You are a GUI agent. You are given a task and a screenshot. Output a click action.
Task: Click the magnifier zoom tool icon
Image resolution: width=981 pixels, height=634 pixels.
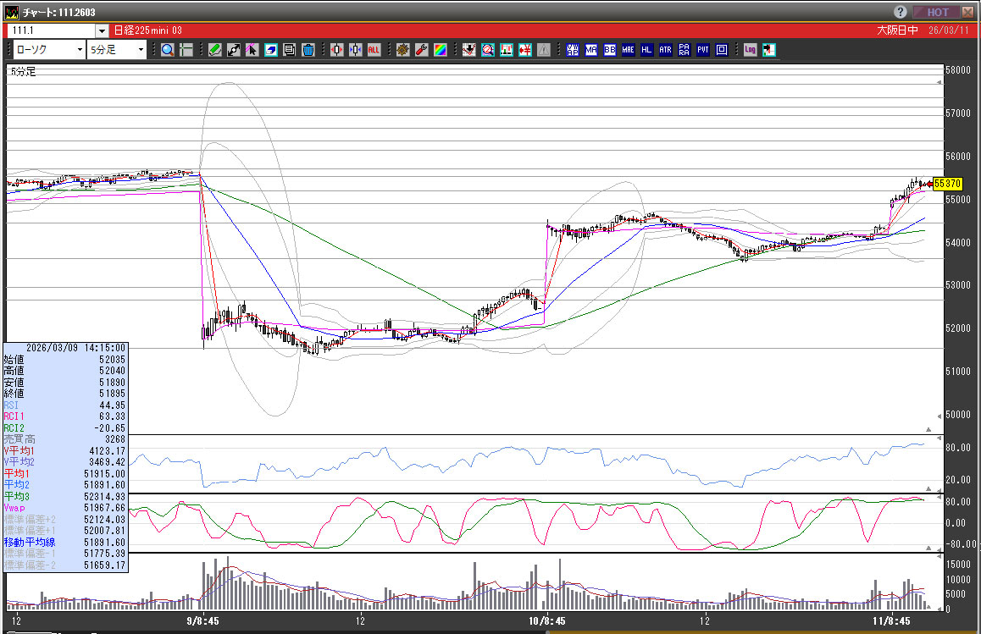[168, 50]
